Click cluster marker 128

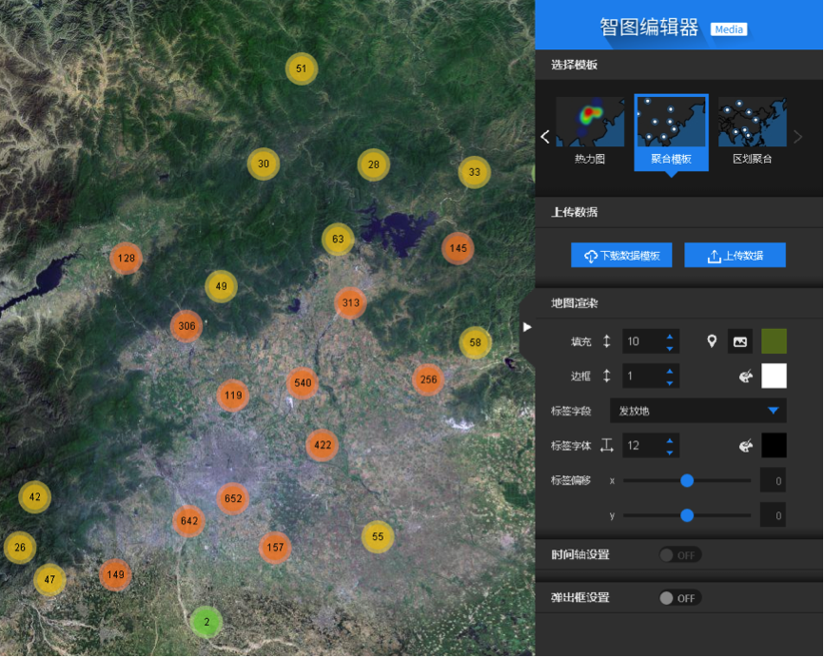127,258
